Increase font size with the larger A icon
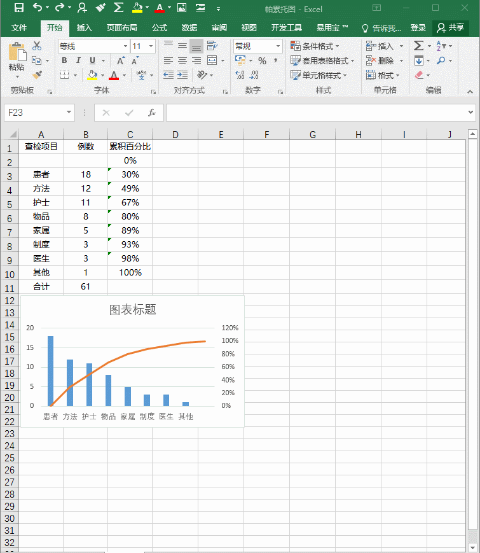 point(121,60)
